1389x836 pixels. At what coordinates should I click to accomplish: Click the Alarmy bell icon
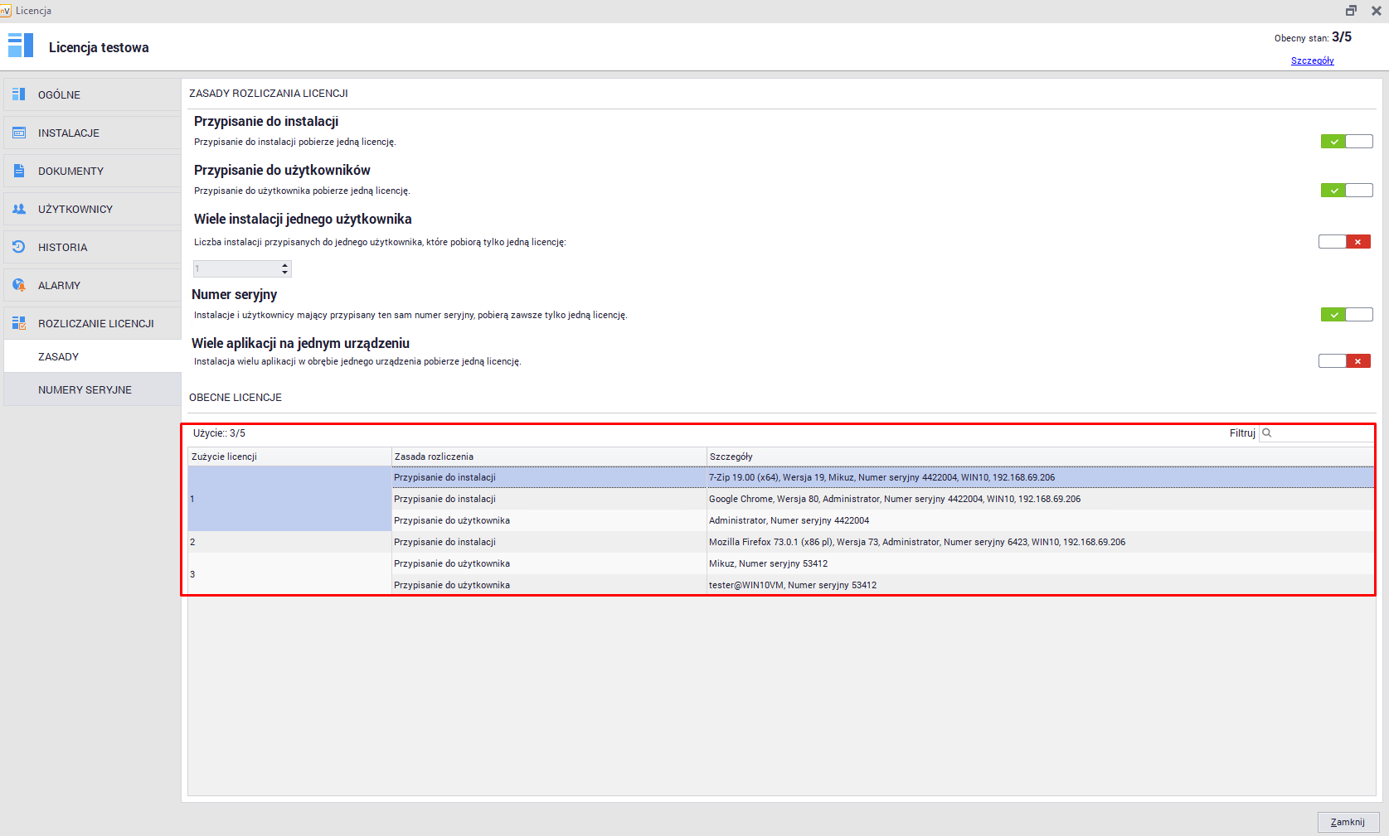(x=19, y=285)
